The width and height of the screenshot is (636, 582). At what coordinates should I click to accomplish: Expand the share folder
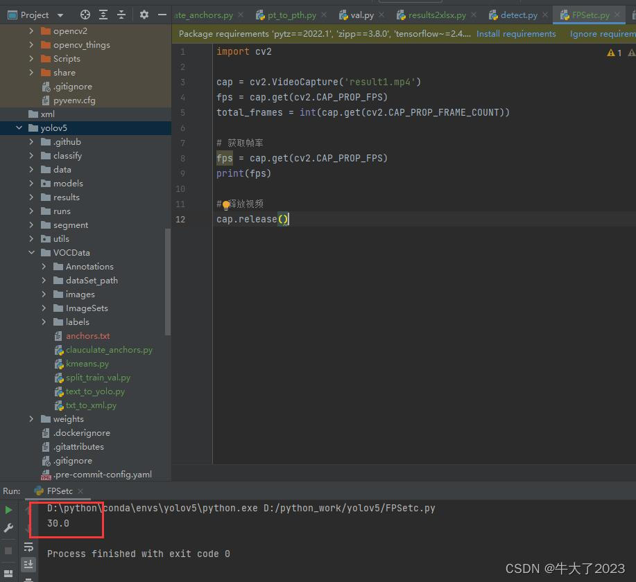click(31, 72)
